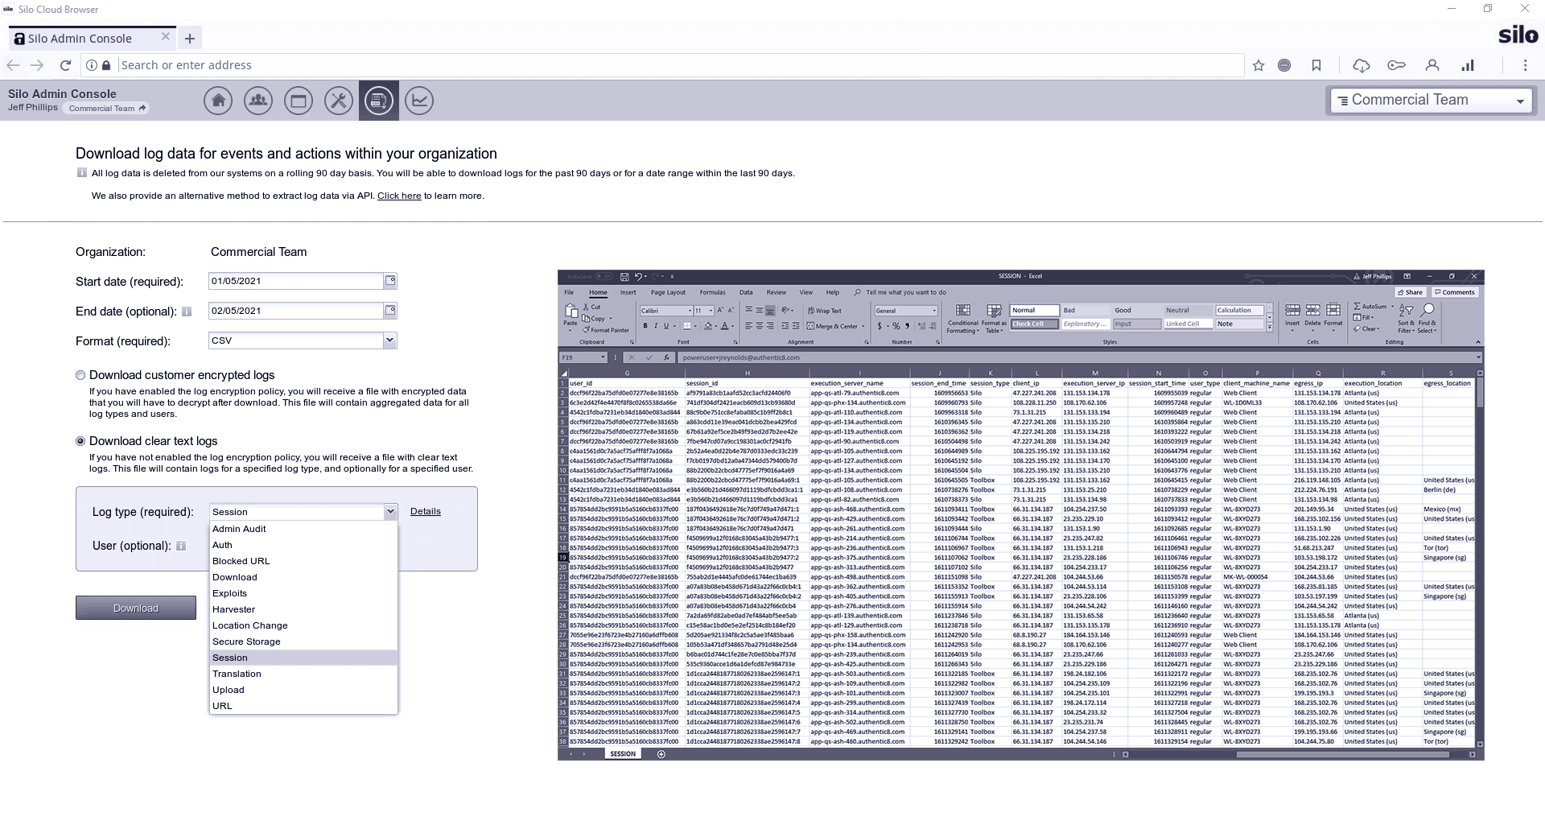This screenshot has height=821, width=1545.
Task: Open the password key icon
Action: [1397, 65]
